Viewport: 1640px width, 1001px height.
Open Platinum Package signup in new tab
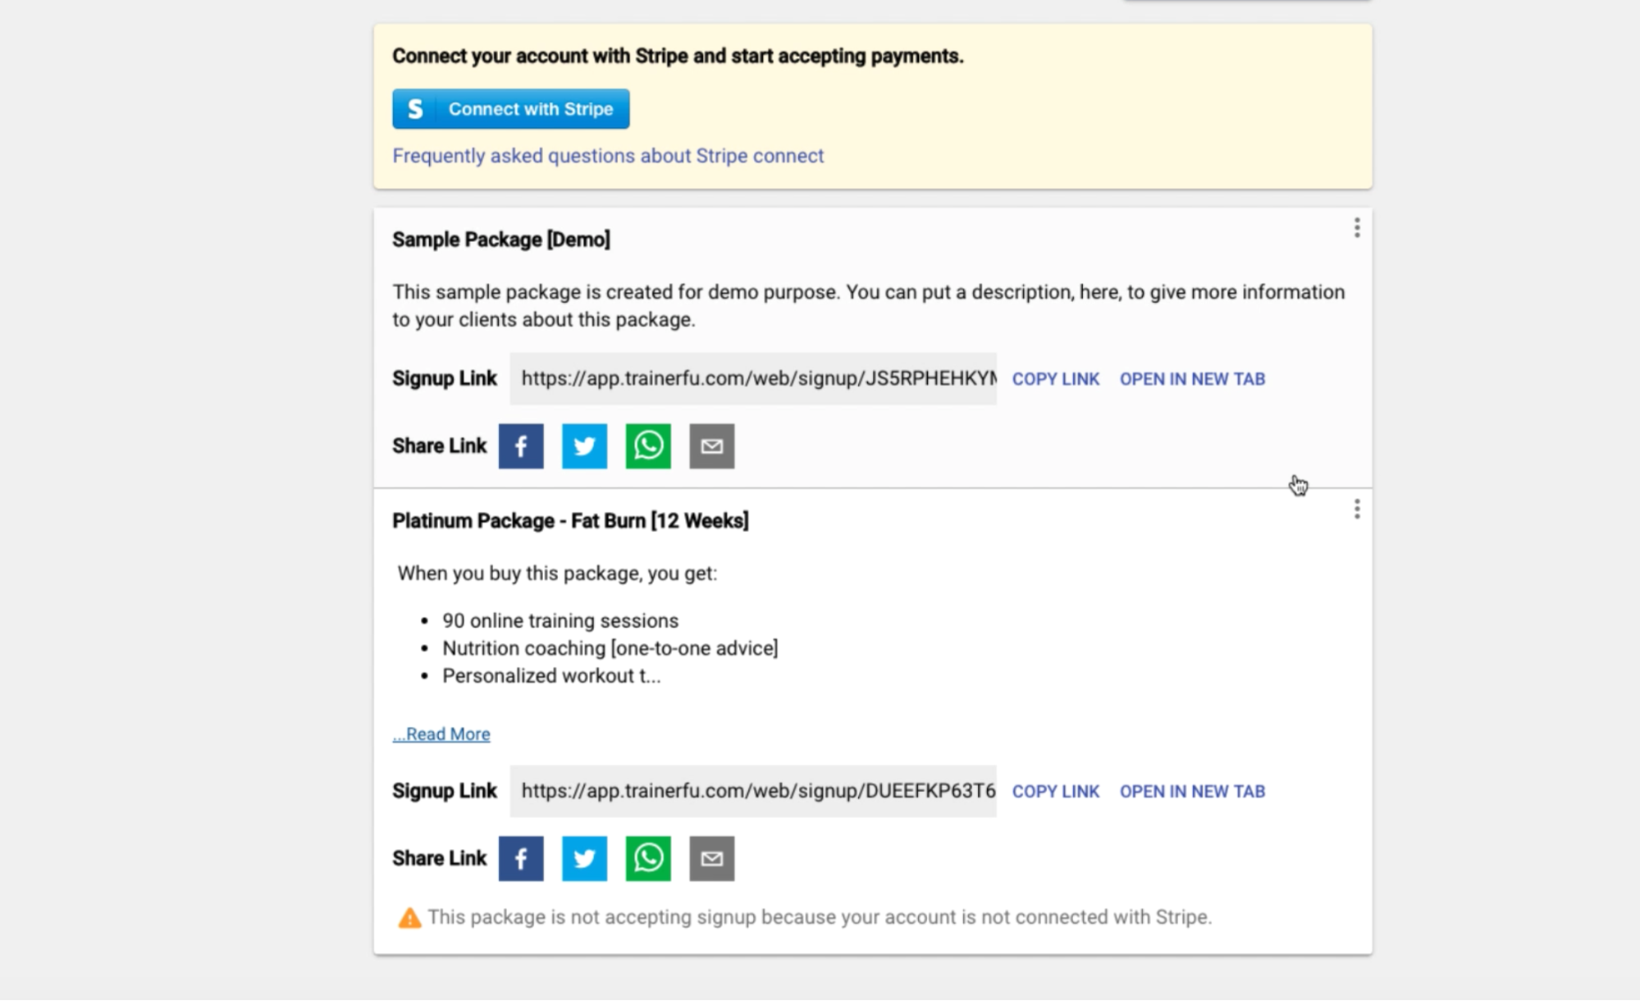click(1192, 792)
